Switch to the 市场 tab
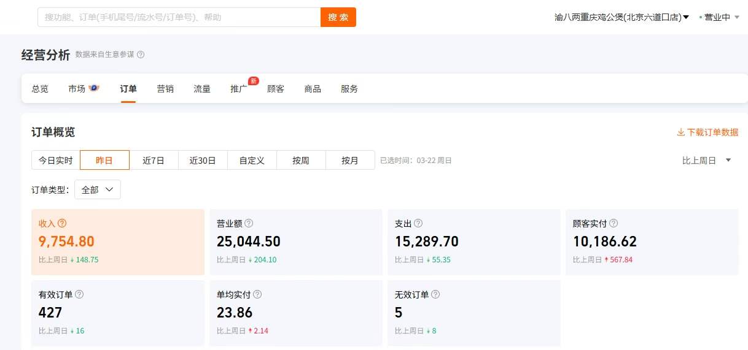The image size is (748, 350). [77, 89]
